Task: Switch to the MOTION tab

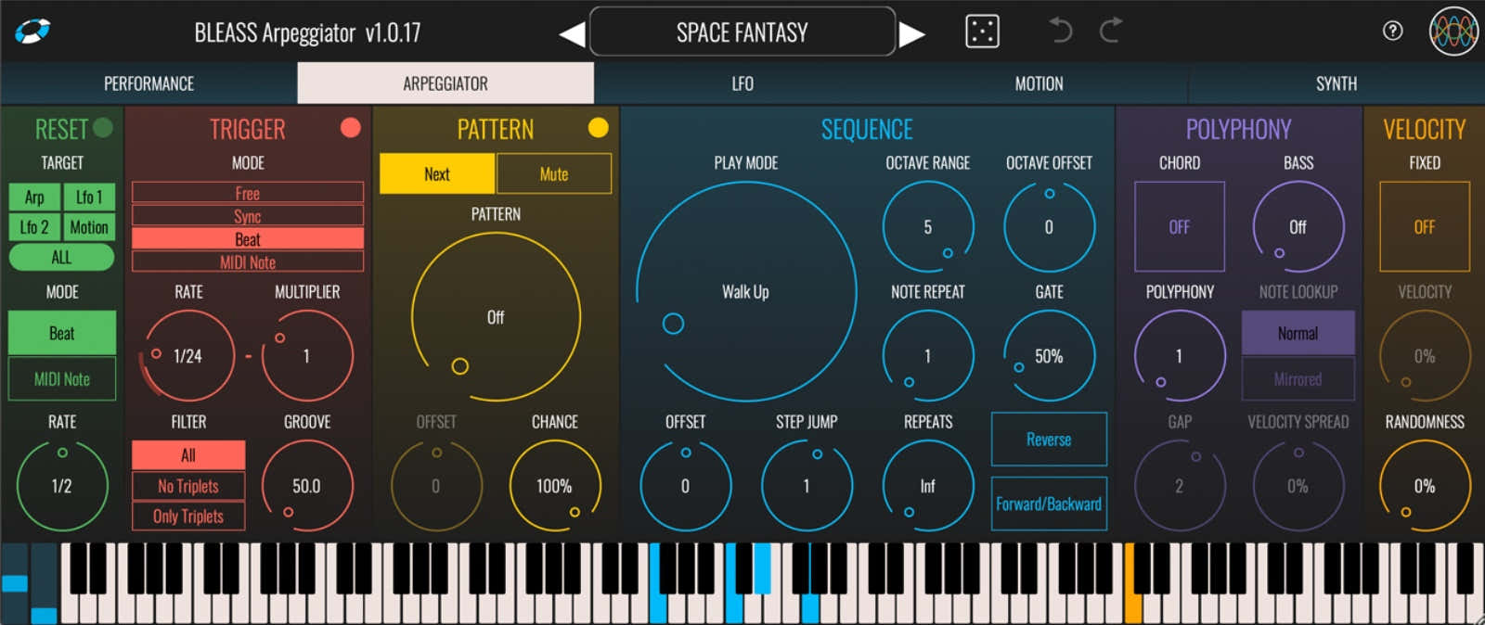Action: 1039,83
